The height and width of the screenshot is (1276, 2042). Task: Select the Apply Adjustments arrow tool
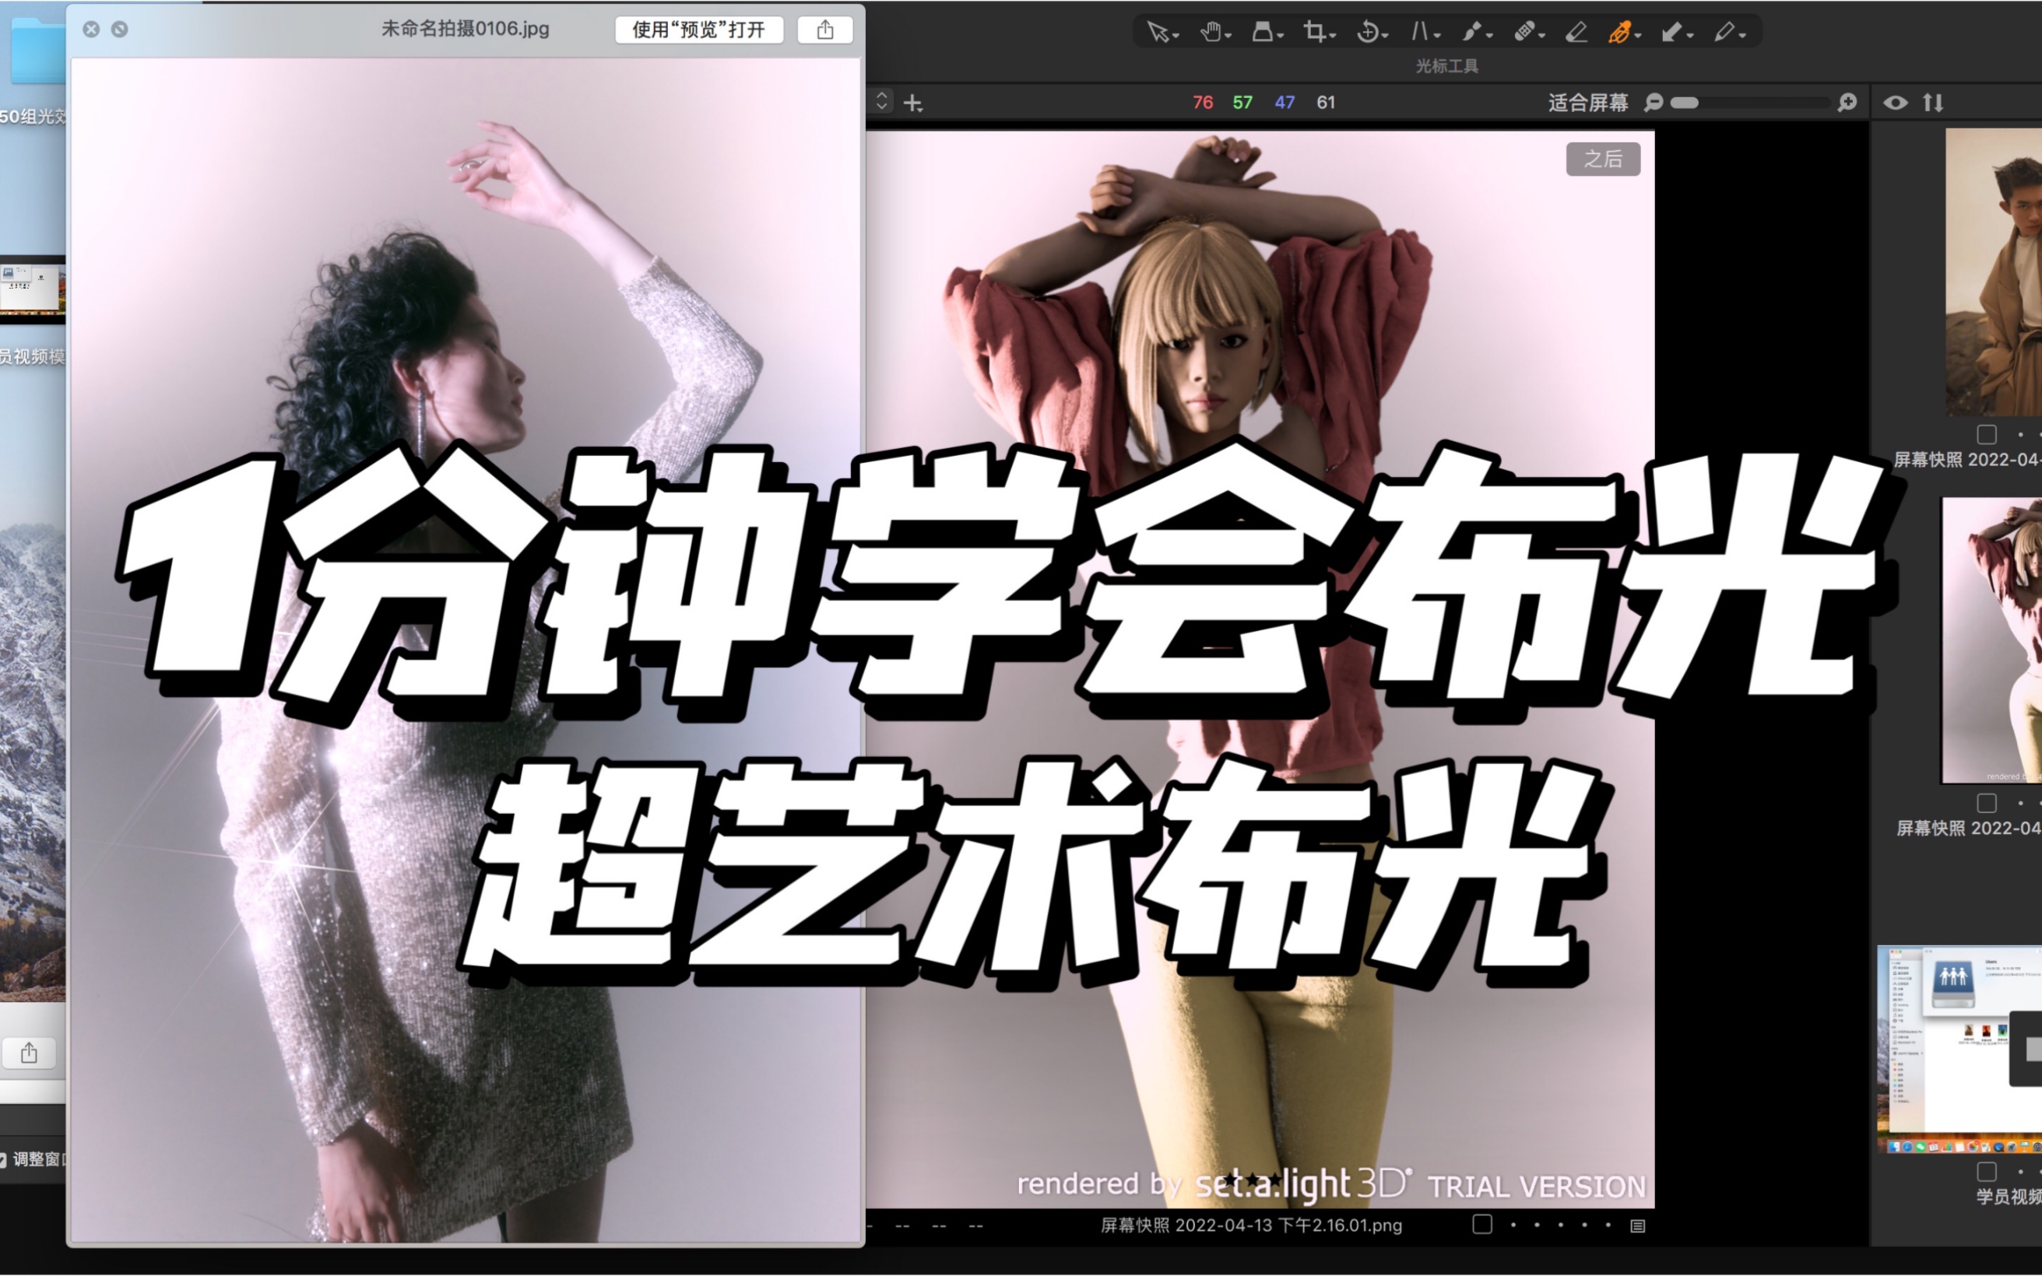tap(1671, 32)
